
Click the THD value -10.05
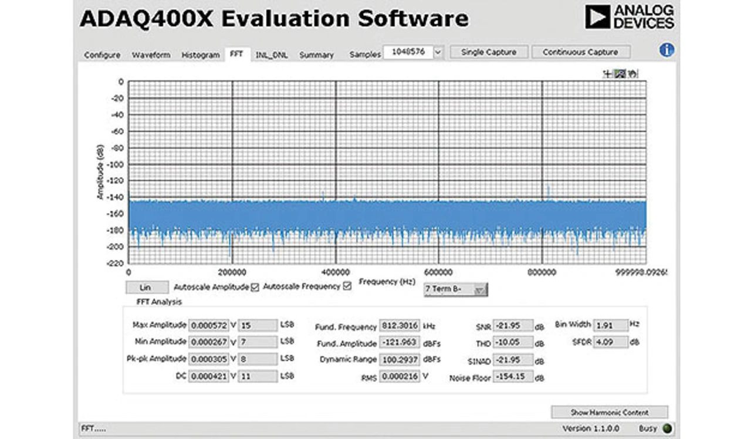click(x=513, y=343)
